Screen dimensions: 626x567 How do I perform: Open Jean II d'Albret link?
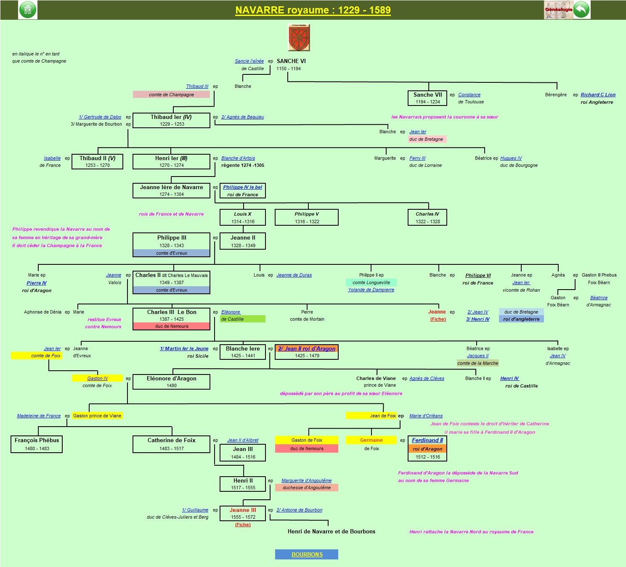pyautogui.click(x=243, y=440)
